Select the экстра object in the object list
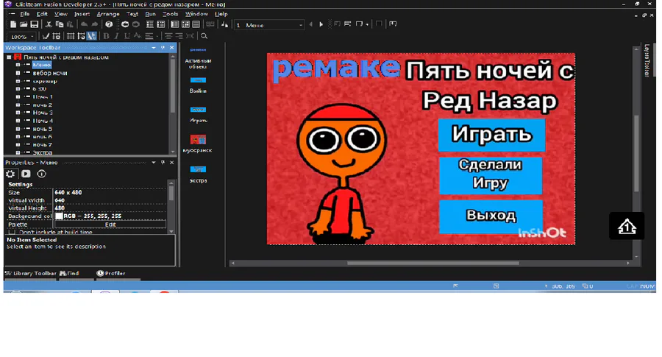The image size is (662, 357). (x=198, y=174)
